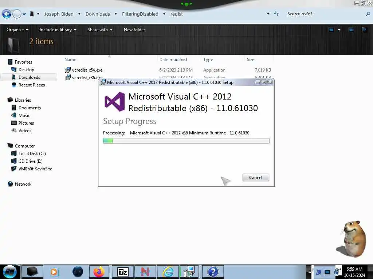Click the setup progress bar
Screen dimensions: 373x279
[186, 141]
